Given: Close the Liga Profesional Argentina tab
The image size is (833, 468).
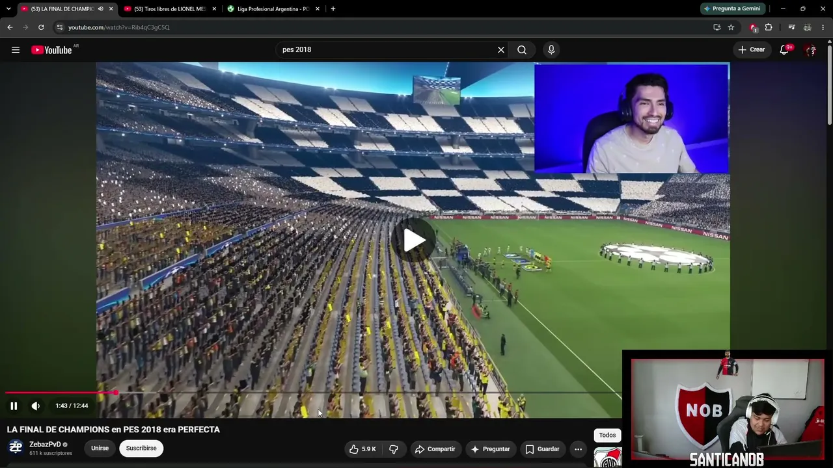Looking at the screenshot, I should pos(318,9).
